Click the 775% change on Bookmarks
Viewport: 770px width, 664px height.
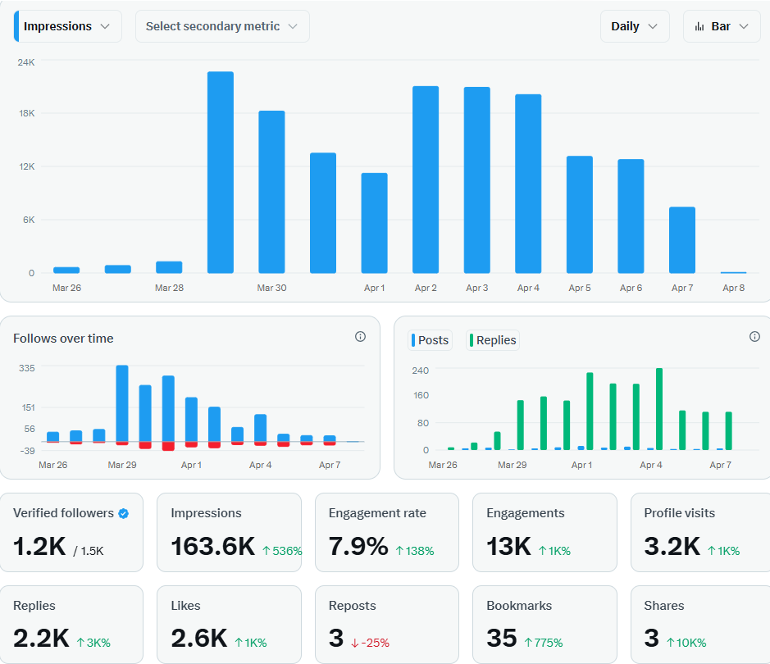[544, 643]
